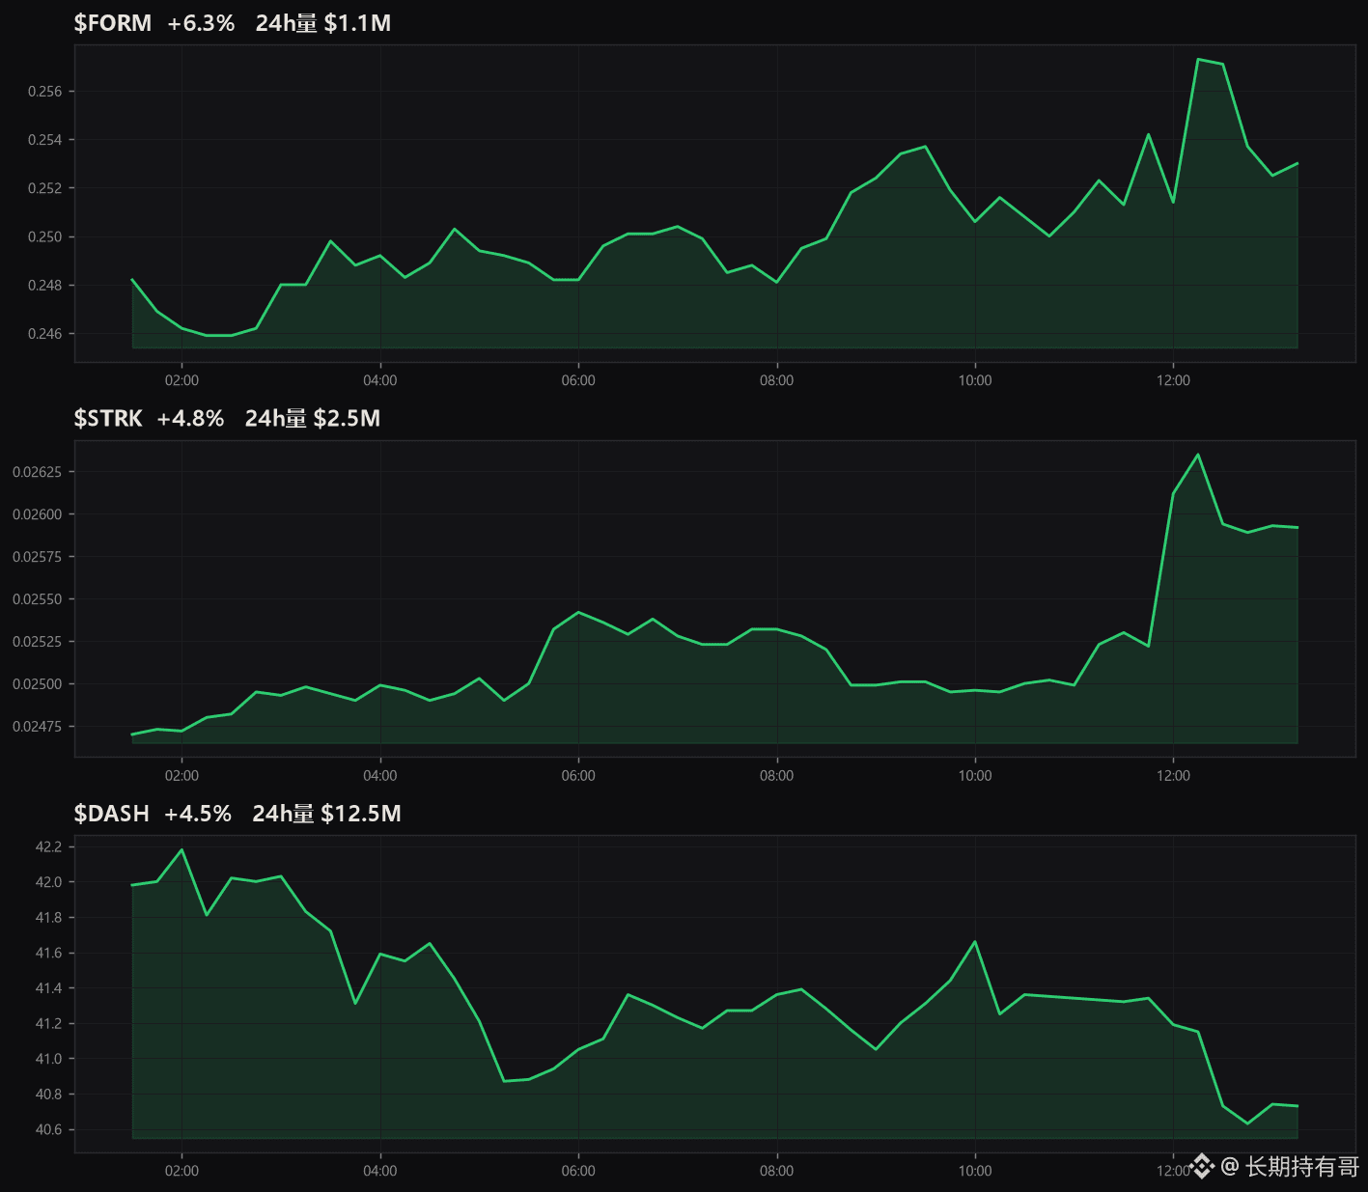Viewport: 1368px width, 1192px height.
Task: Click the 41.4 price axis label
Action: click(48, 988)
